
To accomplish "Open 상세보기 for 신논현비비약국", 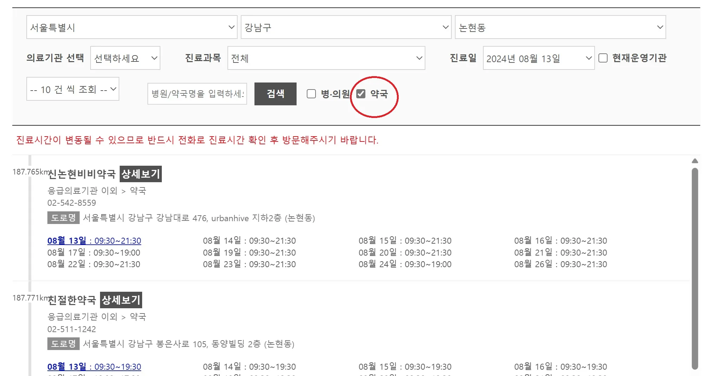I will 141,174.
